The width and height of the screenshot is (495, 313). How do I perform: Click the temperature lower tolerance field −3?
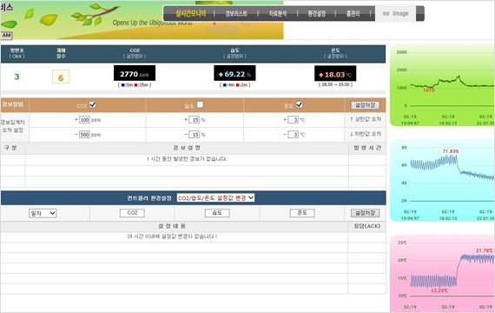pos(293,135)
